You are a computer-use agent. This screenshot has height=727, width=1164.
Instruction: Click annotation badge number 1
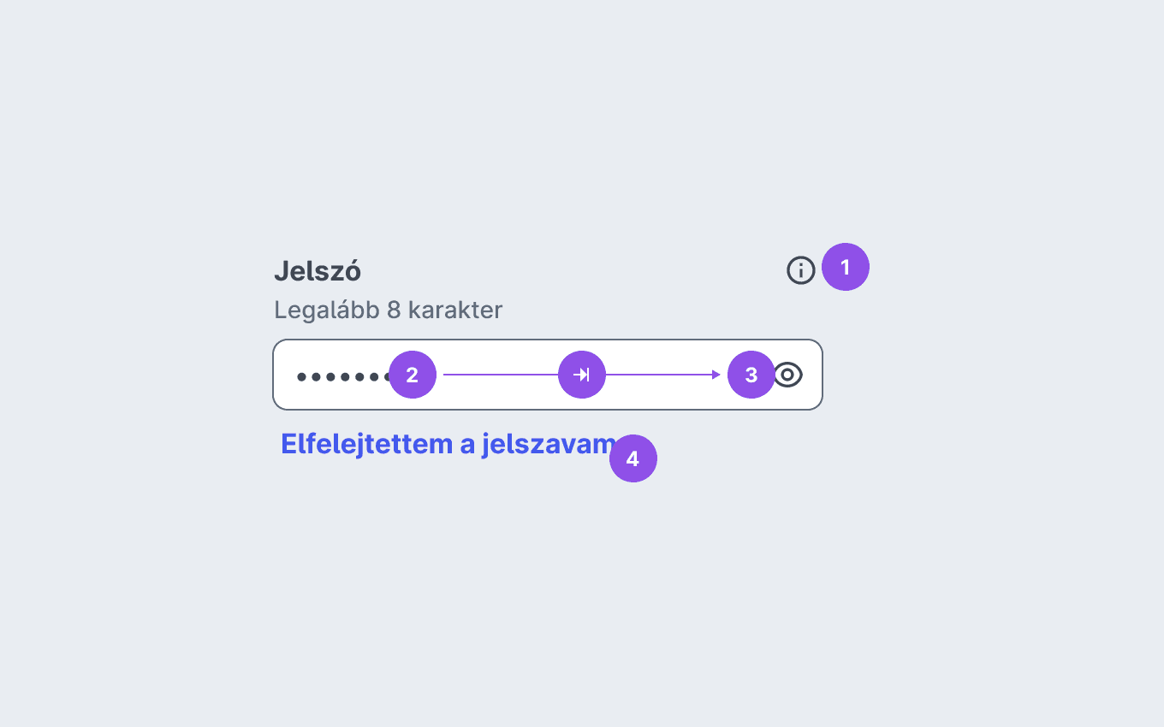[x=846, y=267]
